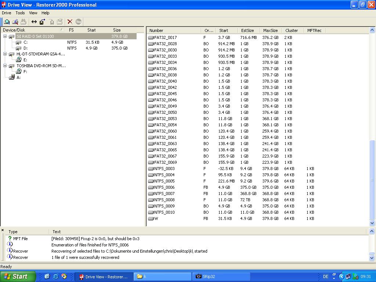
Task: Click the grayed Load Scan Info icon
Action: (60, 22)
